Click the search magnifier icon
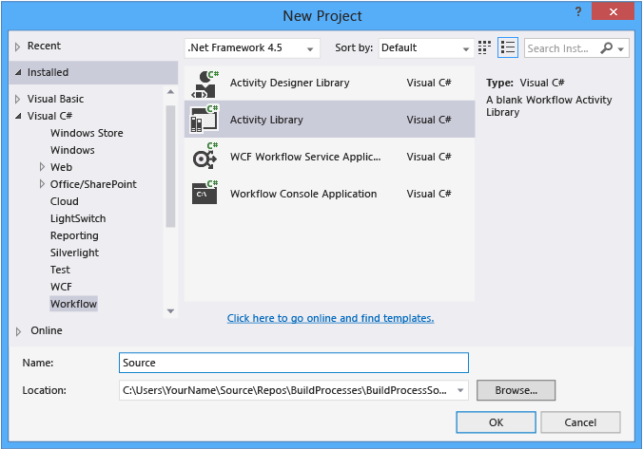The height and width of the screenshot is (449, 643). pyautogui.click(x=607, y=48)
